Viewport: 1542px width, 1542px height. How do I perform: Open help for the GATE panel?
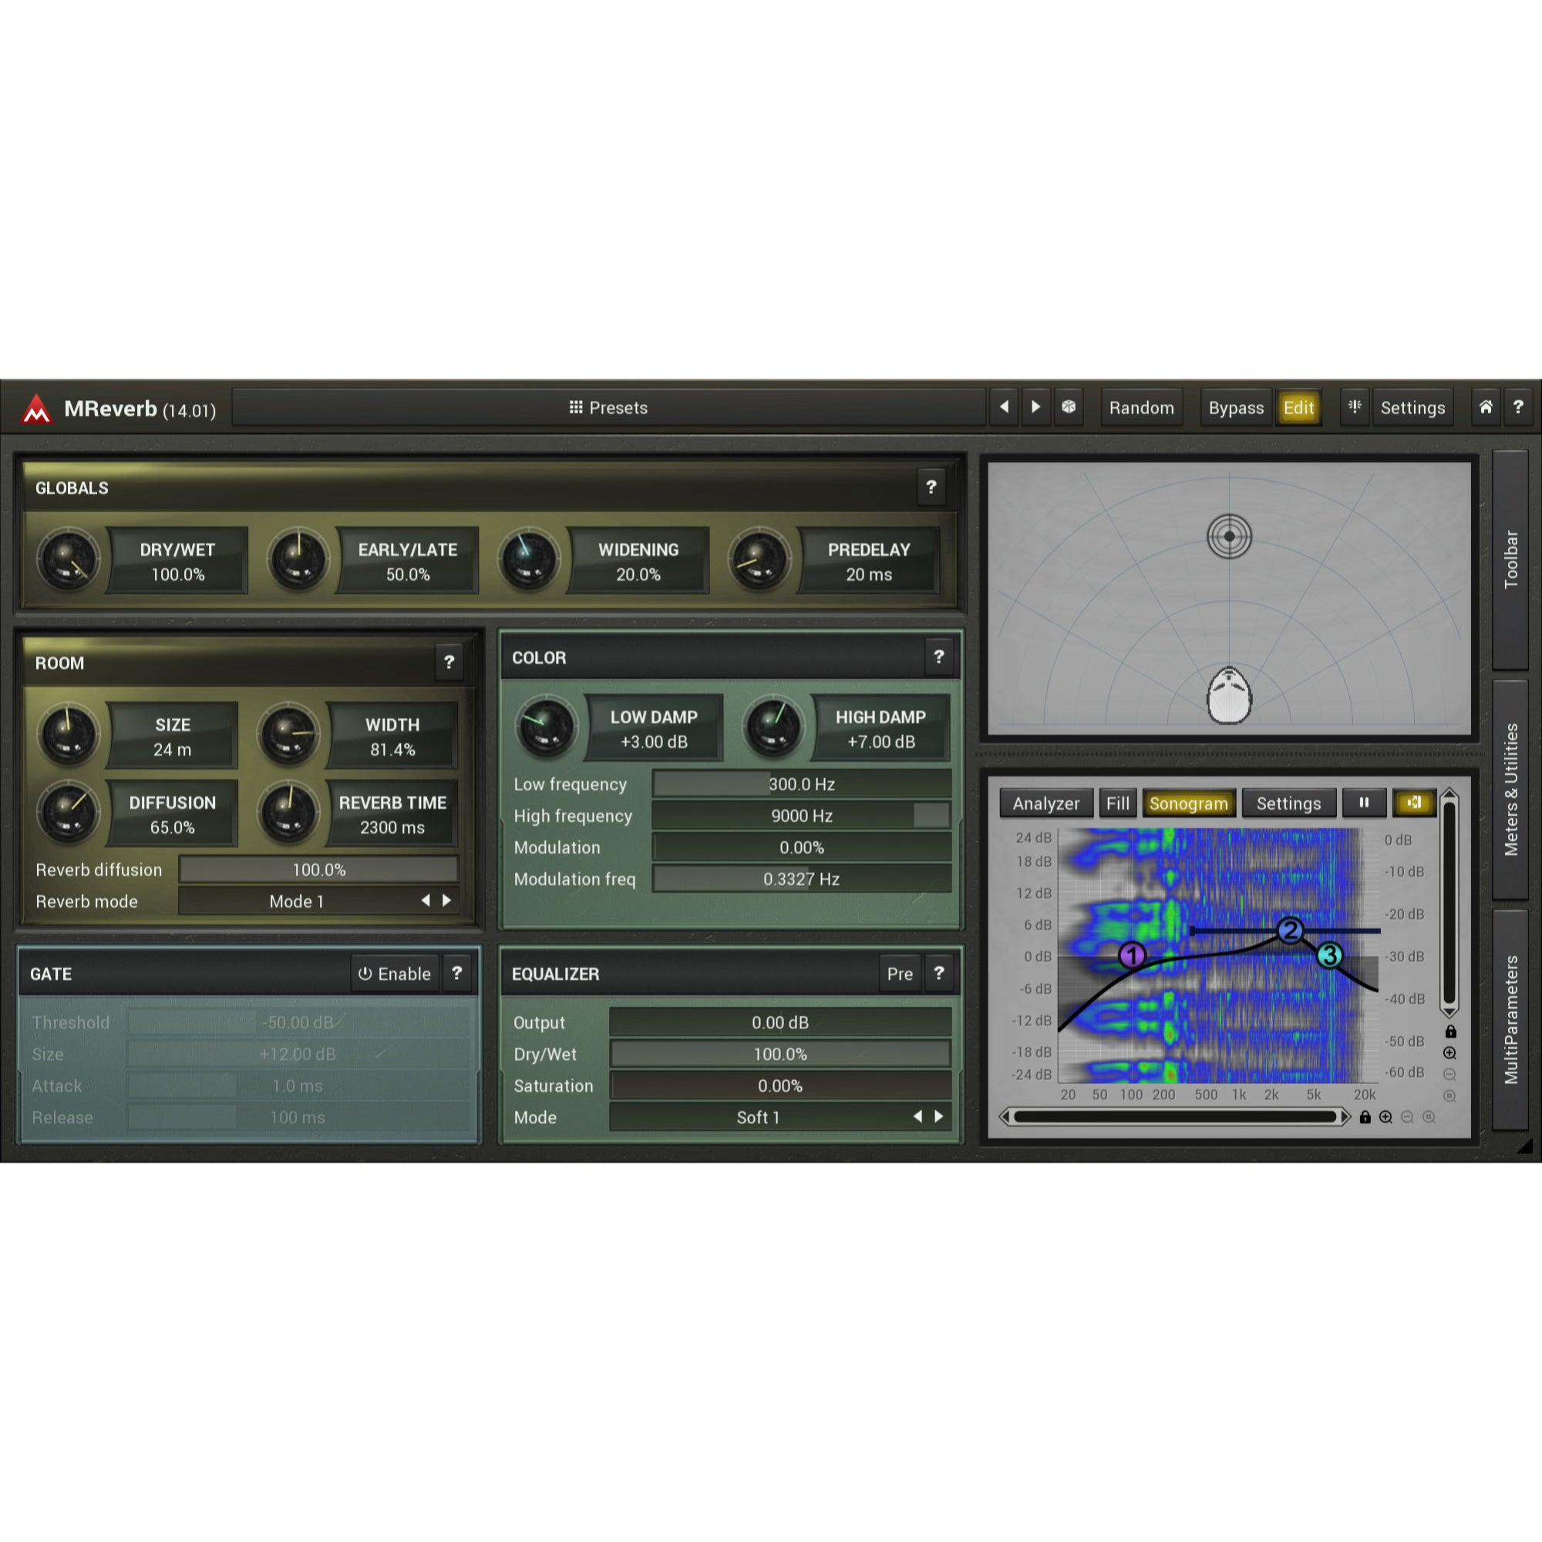click(457, 973)
